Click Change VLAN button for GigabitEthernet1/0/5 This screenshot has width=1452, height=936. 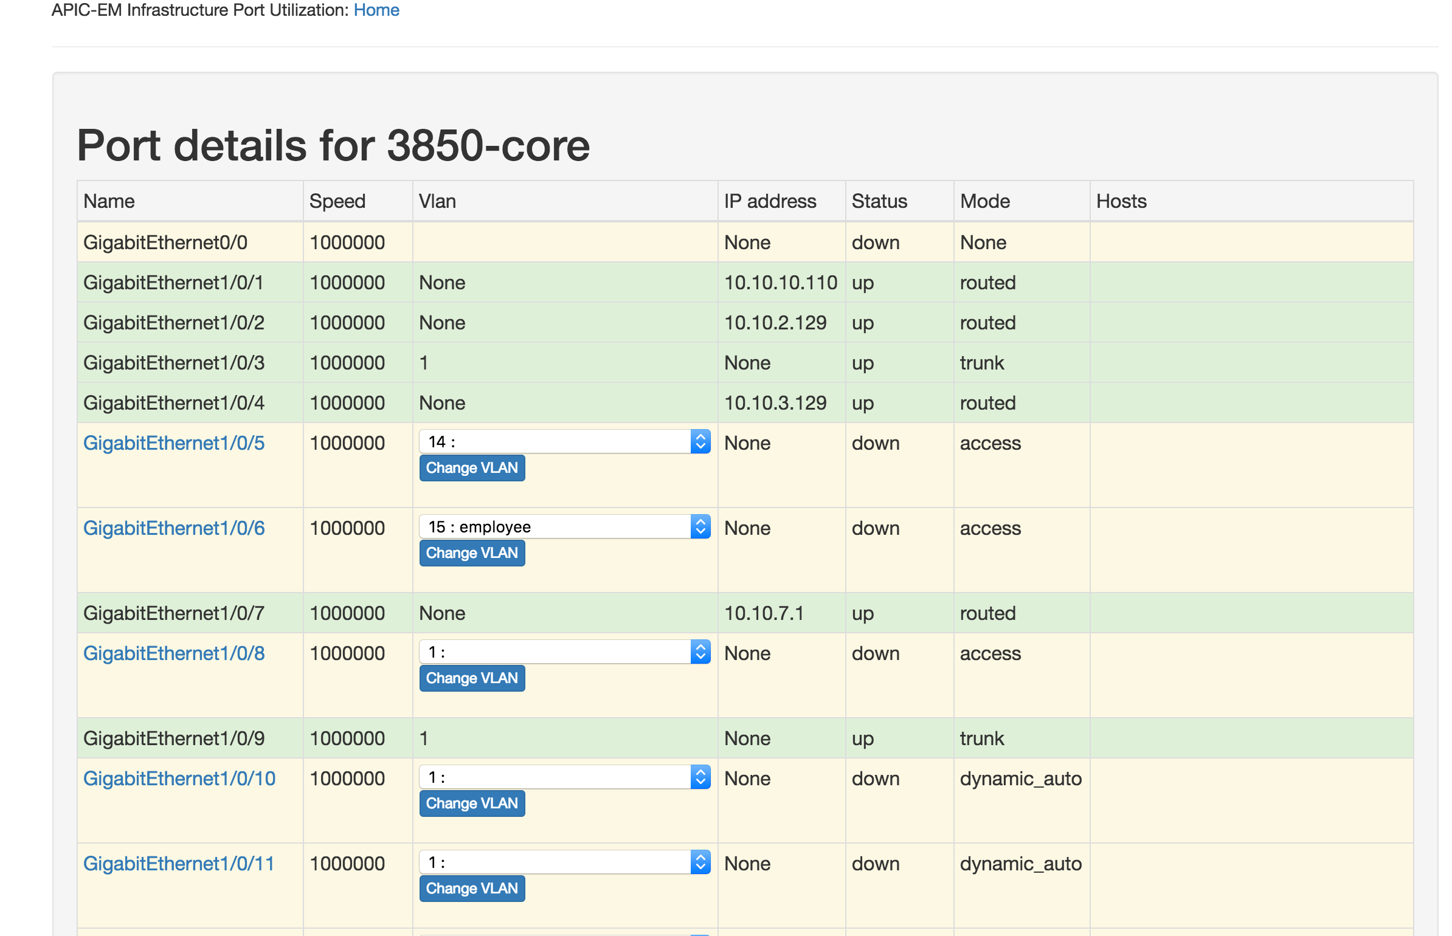coord(472,468)
